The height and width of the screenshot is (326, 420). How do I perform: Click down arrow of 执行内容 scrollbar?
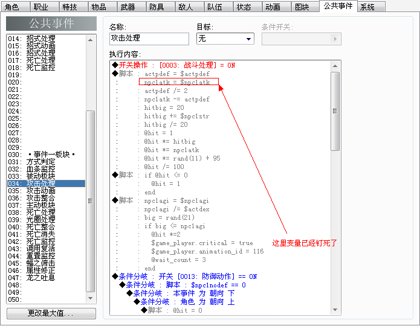(x=335, y=310)
